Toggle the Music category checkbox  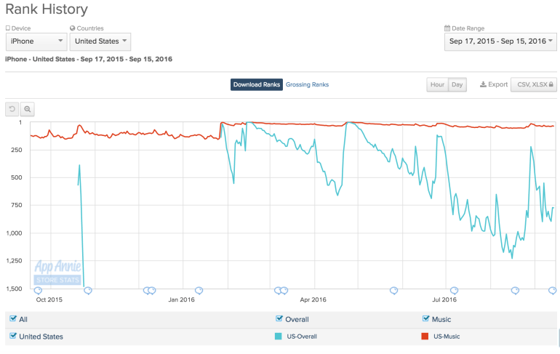click(x=426, y=319)
